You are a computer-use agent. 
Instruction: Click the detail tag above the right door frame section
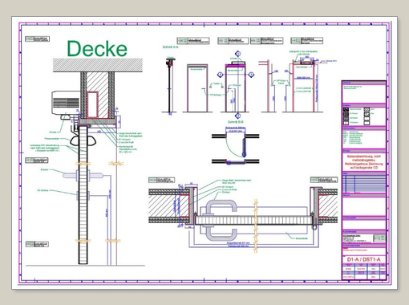click(324, 180)
